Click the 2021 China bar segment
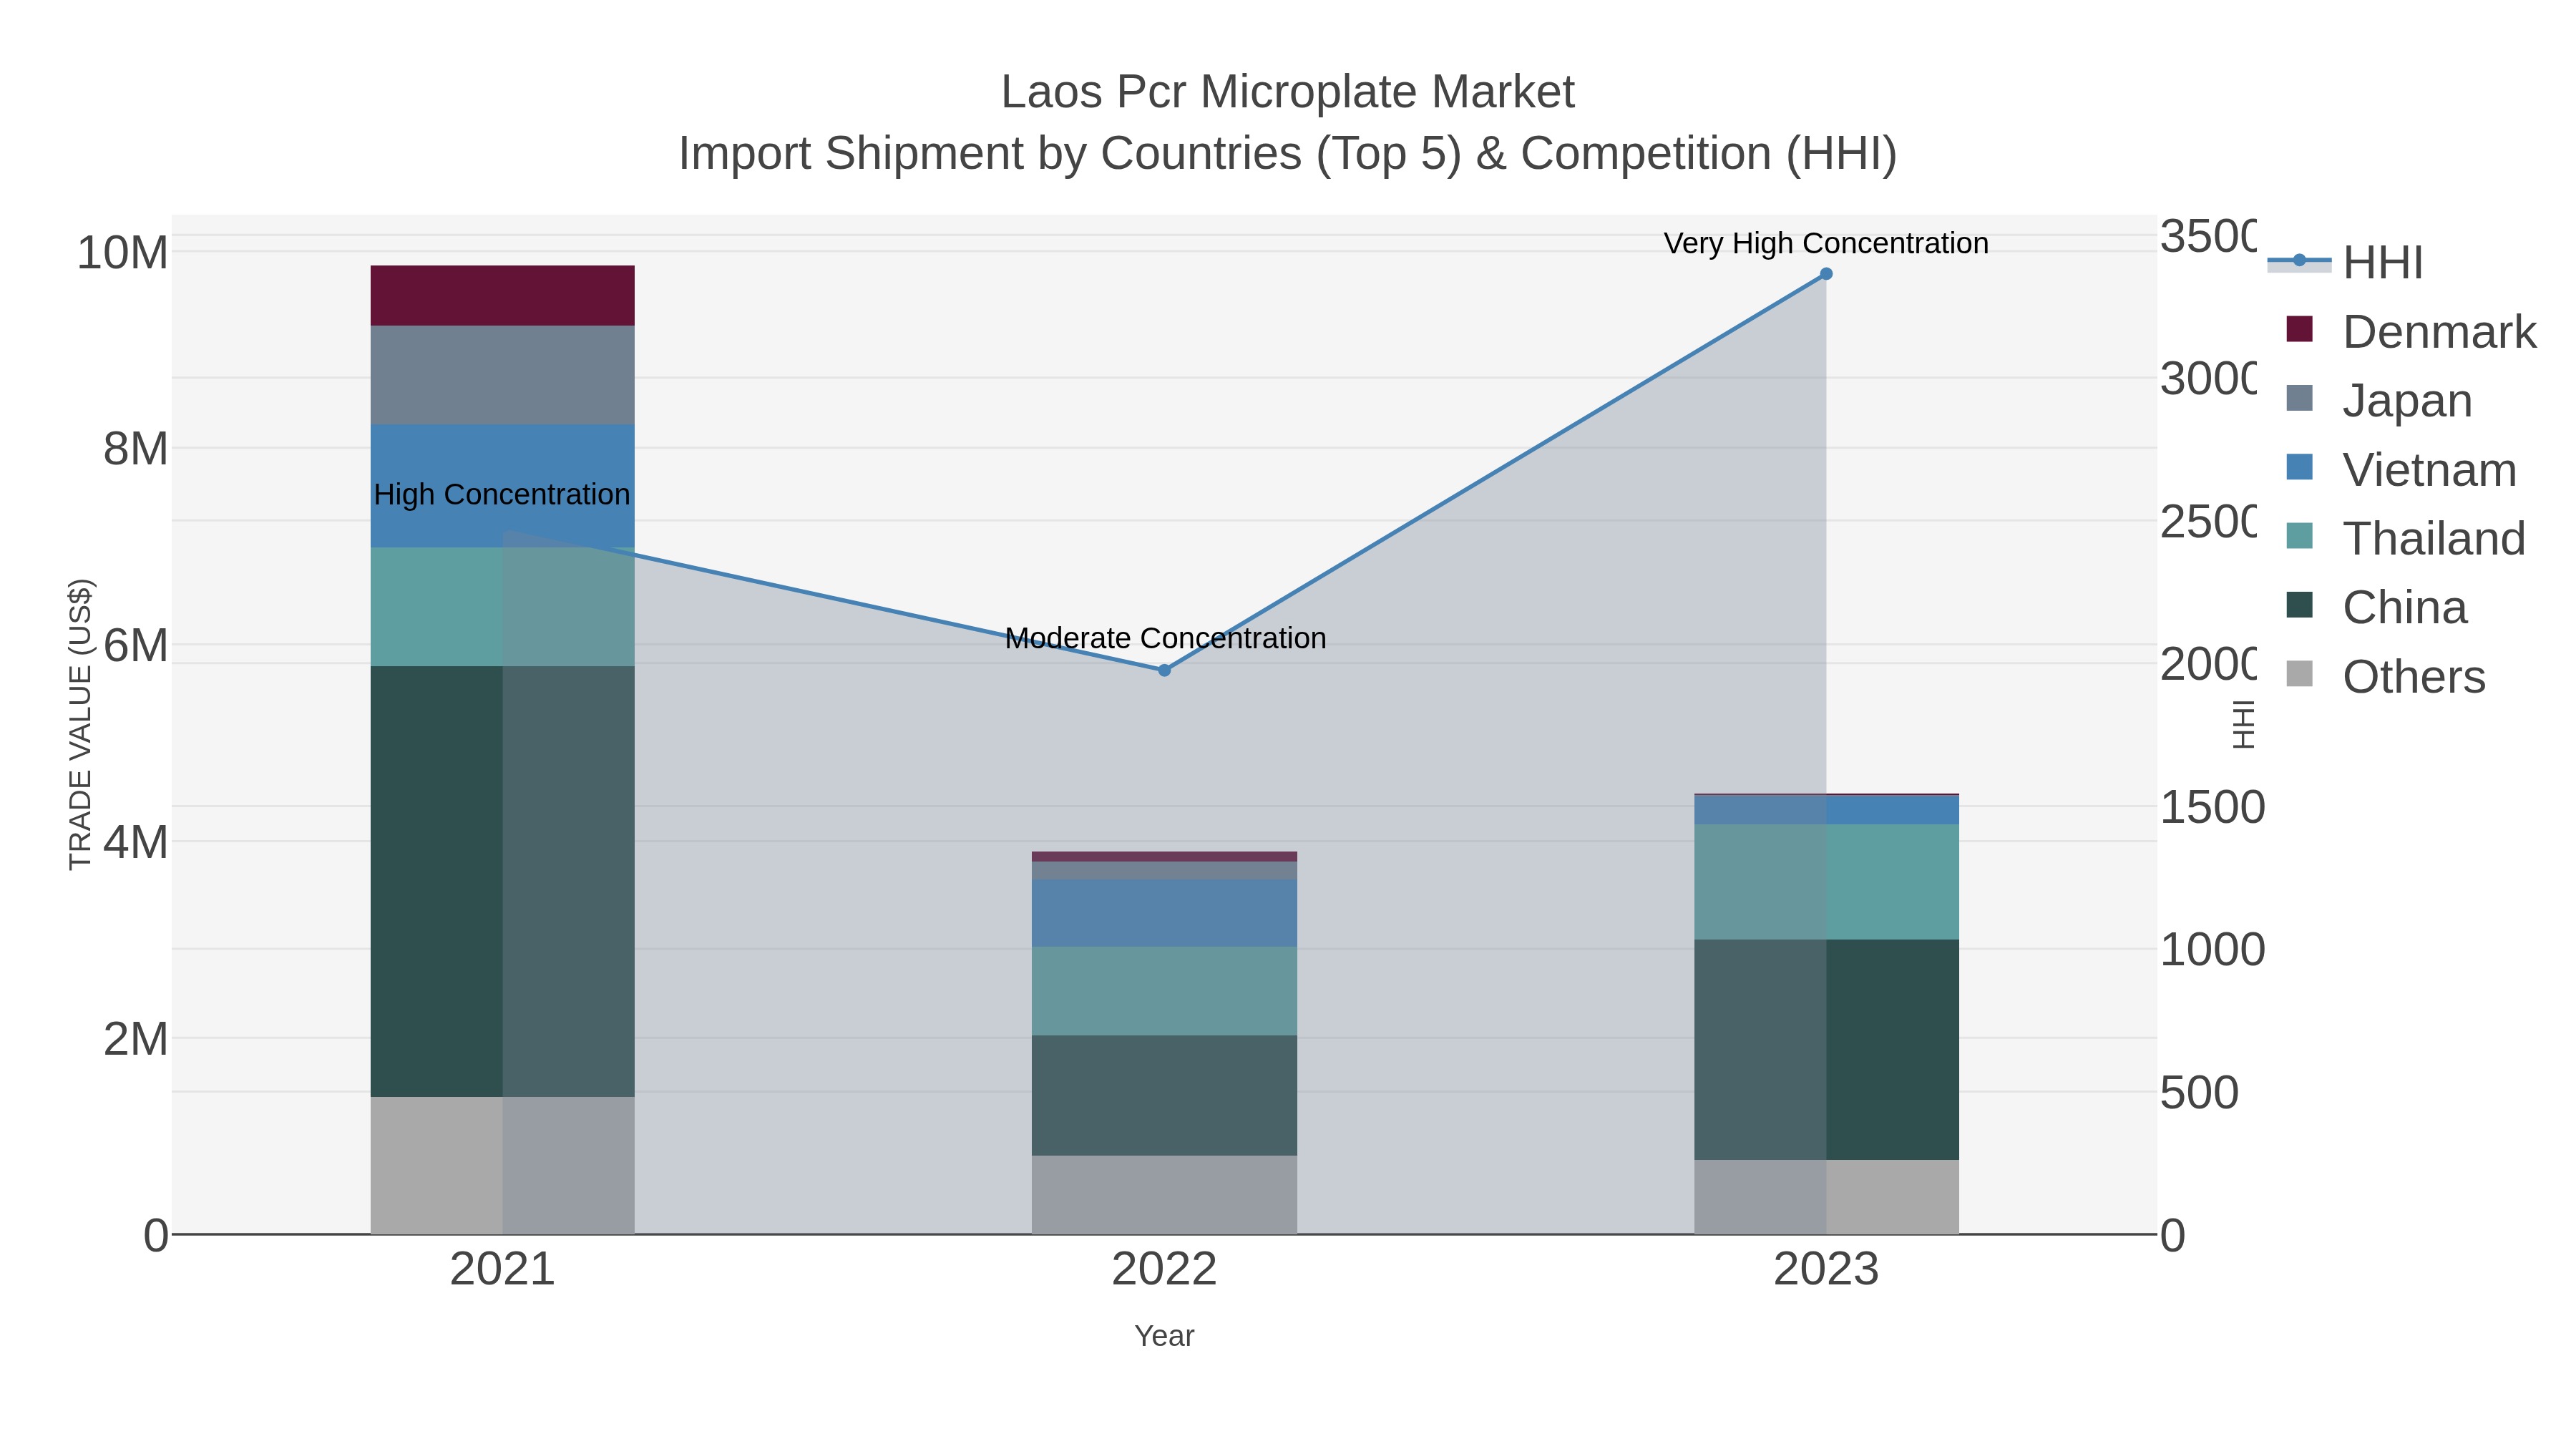Image resolution: width=2576 pixels, height=1449 pixels. coord(502,882)
